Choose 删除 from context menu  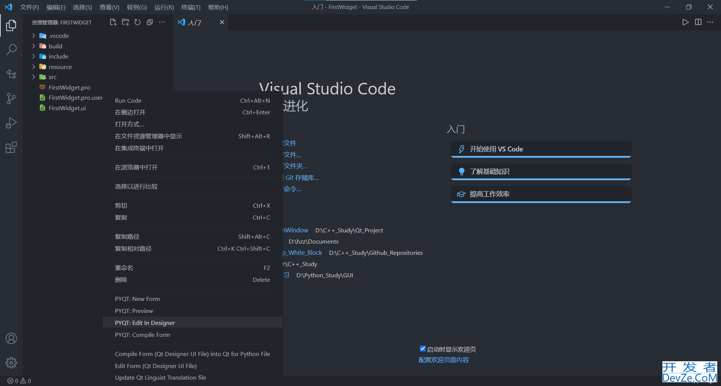(x=192, y=280)
